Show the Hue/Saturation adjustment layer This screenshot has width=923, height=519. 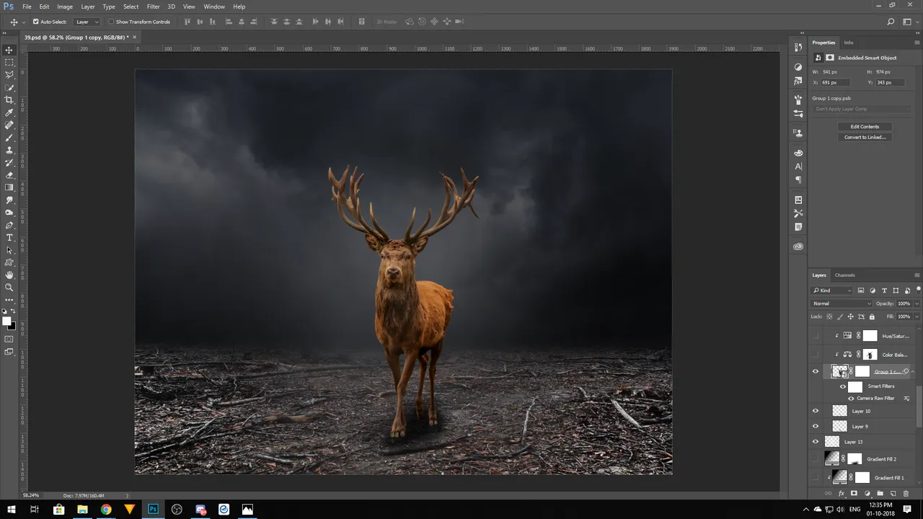pyautogui.click(x=816, y=336)
